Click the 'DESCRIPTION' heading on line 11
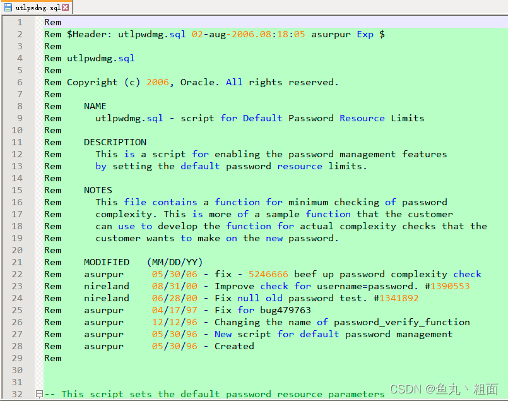508x401 pixels. [x=115, y=142]
